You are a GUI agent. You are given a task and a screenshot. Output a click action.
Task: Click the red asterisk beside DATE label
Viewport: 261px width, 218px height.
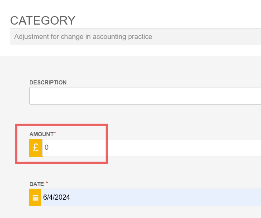tap(47, 182)
